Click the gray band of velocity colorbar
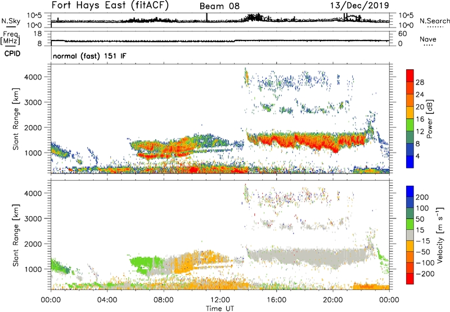 (x=410, y=235)
